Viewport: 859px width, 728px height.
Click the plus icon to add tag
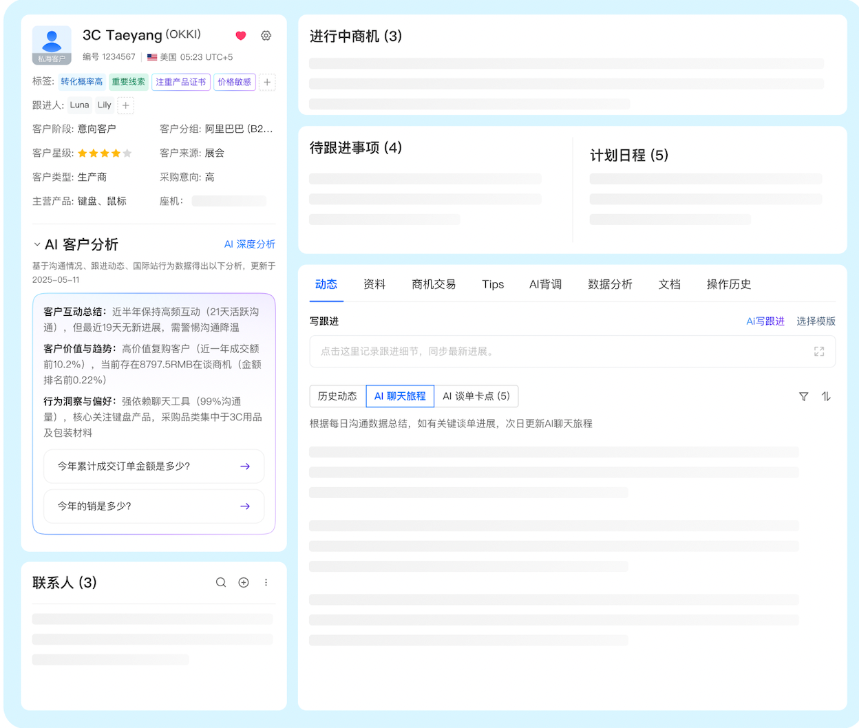267,83
